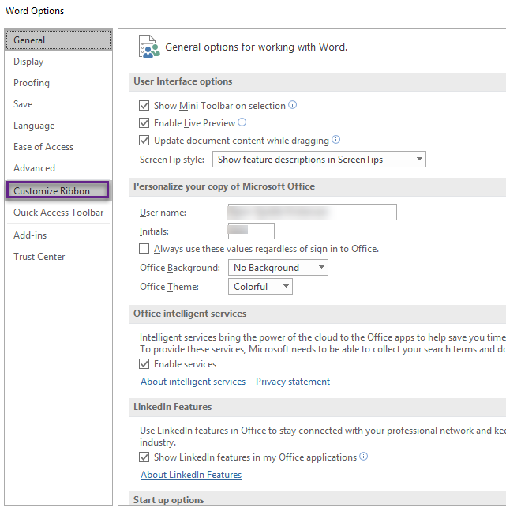Go to the Save category

(58, 104)
